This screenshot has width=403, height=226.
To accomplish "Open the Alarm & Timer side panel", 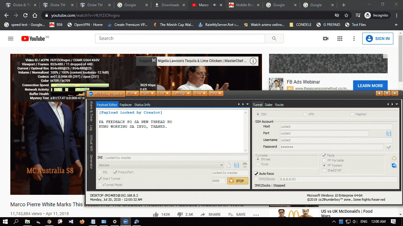I will click(x=91, y=112).
